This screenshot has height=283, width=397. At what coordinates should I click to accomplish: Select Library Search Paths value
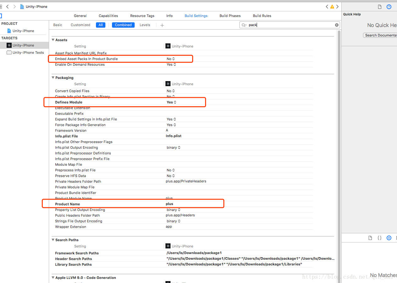click(234, 264)
